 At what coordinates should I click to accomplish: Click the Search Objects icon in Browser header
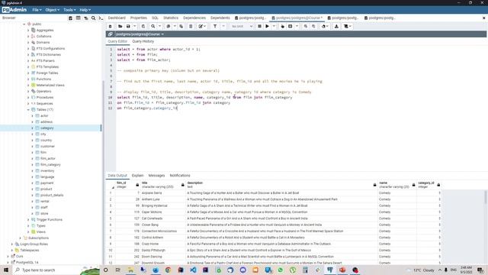(x=93, y=18)
